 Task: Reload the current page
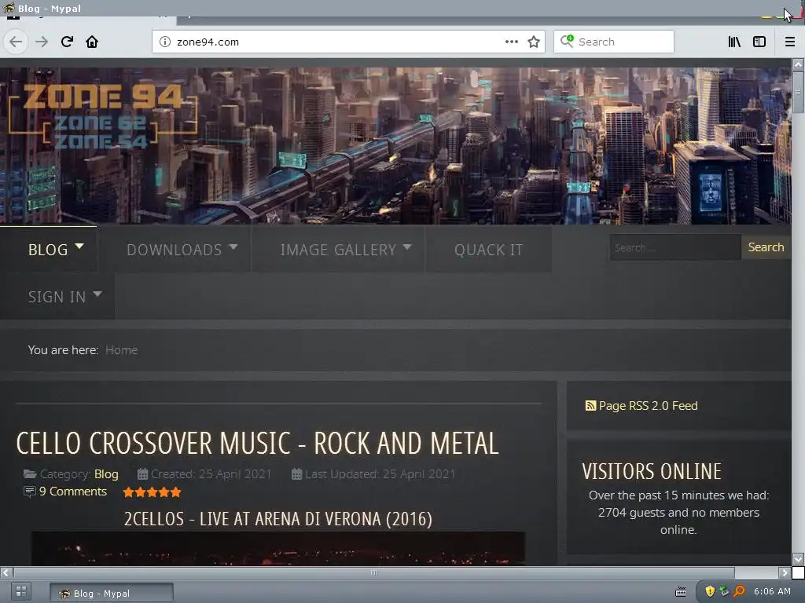67,42
